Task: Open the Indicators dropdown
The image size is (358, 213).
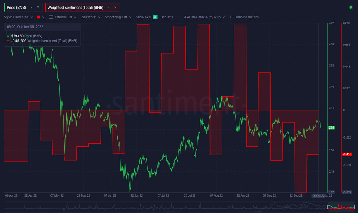Action: point(90,17)
